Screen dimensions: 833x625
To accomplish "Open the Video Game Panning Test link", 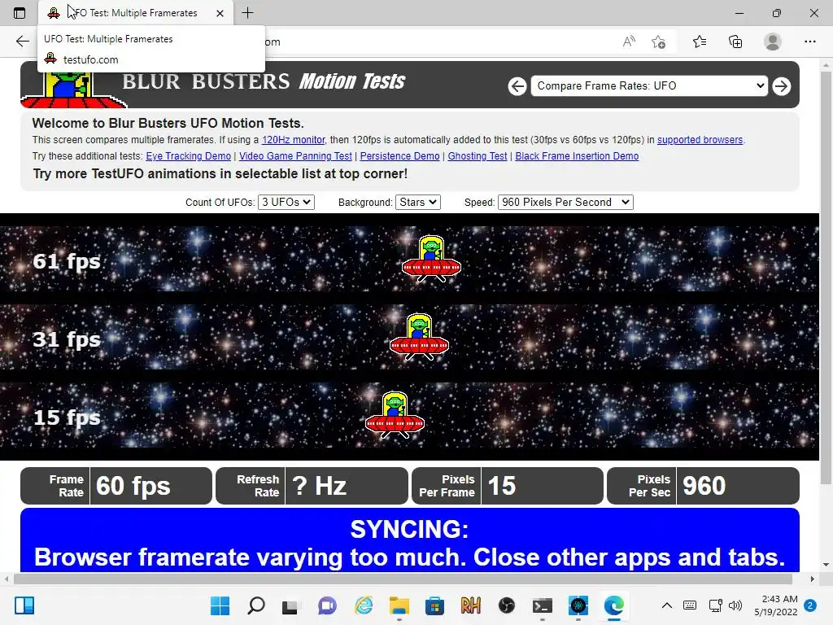I will pyautogui.click(x=295, y=155).
